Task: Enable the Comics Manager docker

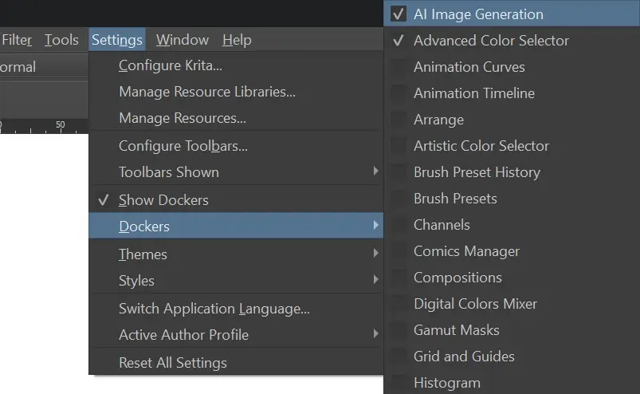Action: coord(512,251)
